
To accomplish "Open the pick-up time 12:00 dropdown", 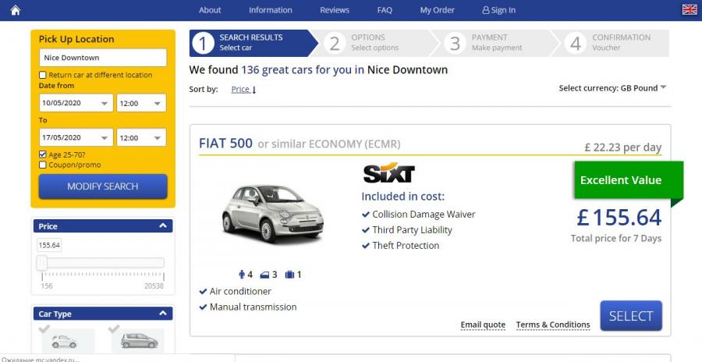I will [141, 103].
